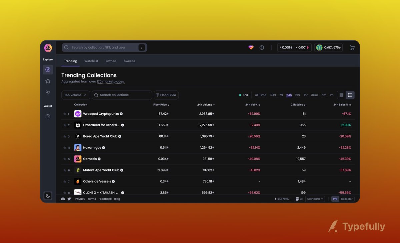Switch to the Owned tab
The image size is (400, 243).
pyautogui.click(x=111, y=61)
